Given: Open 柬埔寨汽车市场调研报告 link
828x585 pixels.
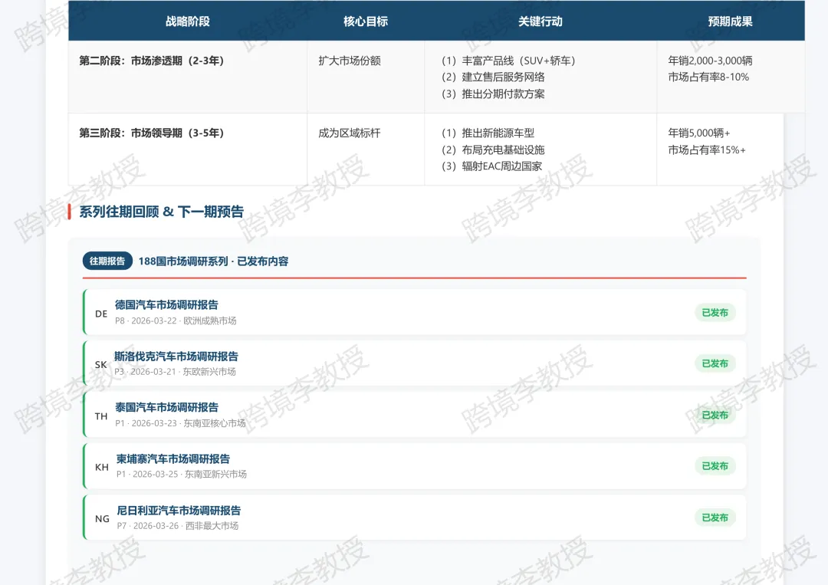Looking at the screenshot, I should [173, 458].
